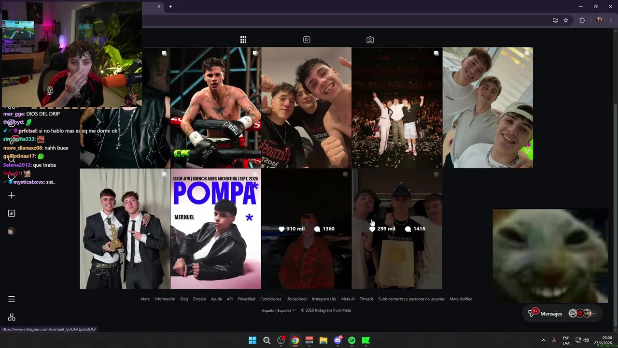618x348 pixels.
Task: Open the POMPA magazine cover post
Action: point(216,229)
